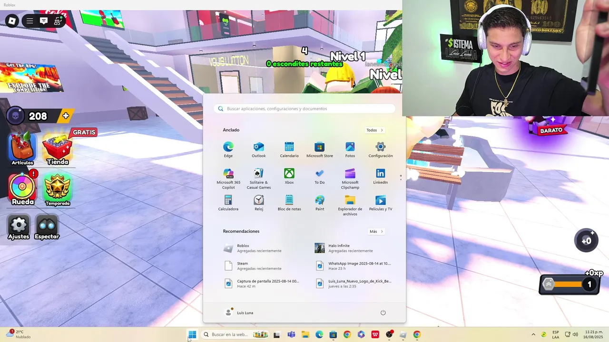
Task: Open WhatsApp Image 2025-08-14 file
Action: (352, 266)
